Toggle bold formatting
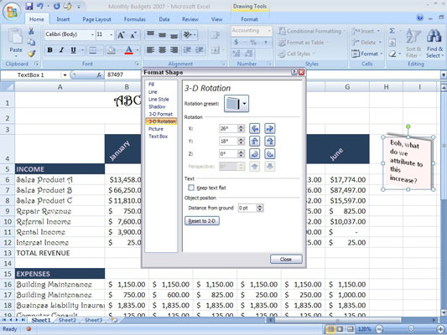This screenshot has width=447, height=335. coord(49,50)
